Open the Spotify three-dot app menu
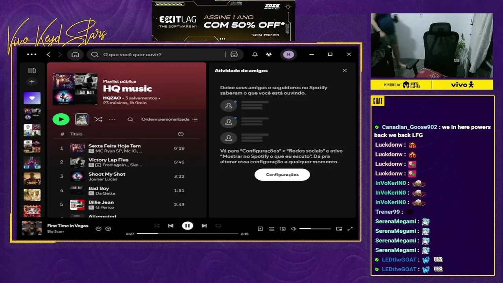 31,54
